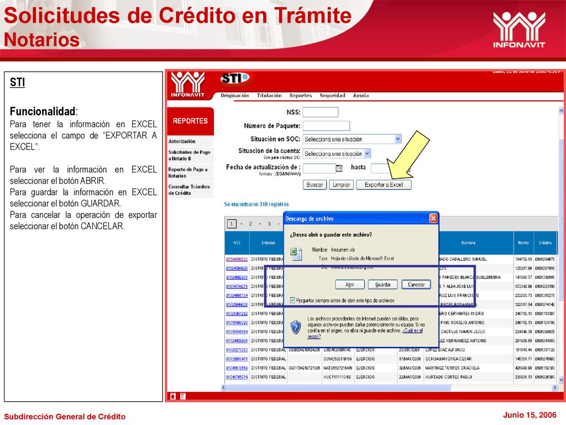Click the page scroll up arrow
The width and height of the screenshot is (566, 425).
click(x=562, y=111)
